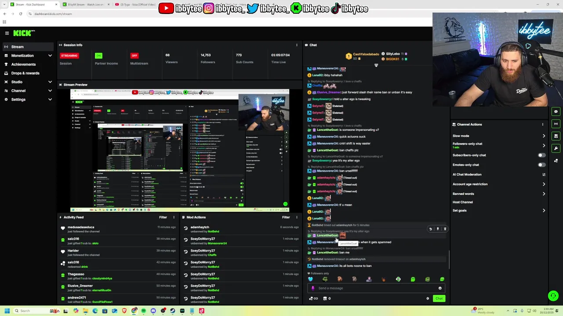Go to Stream in sidebar
The width and height of the screenshot is (563, 316).
28,47
